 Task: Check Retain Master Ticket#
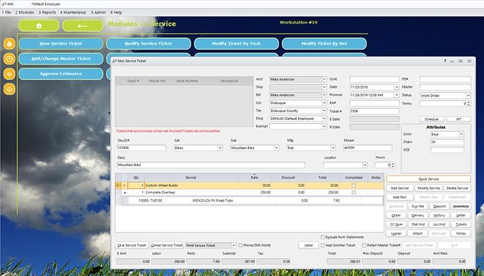tap(364, 245)
